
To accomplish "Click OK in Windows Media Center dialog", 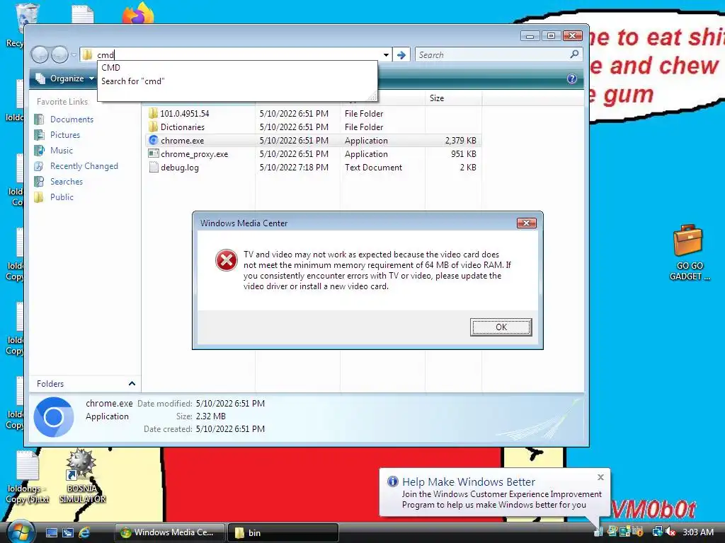I will tap(501, 327).
